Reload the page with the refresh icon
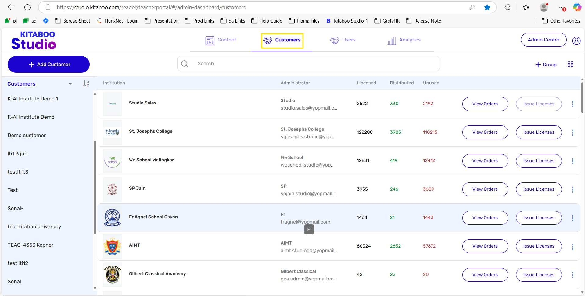 (x=27, y=7)
